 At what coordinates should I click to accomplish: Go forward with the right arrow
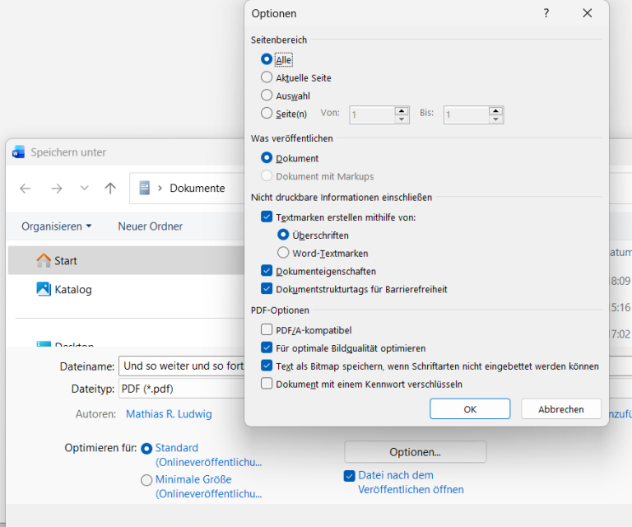coord(57,189)
